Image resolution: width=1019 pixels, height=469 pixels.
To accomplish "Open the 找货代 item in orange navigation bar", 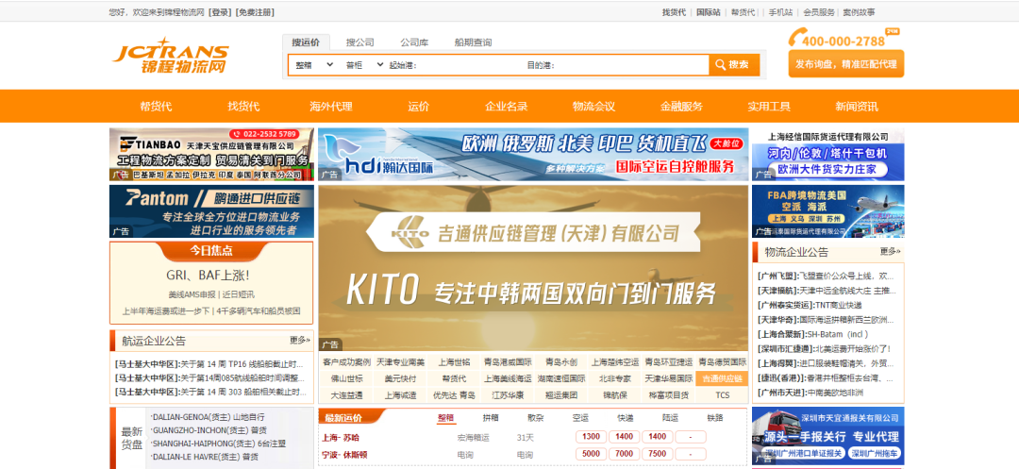I will click(243, 107).
